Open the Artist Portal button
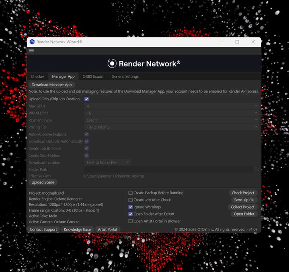This screenshot has width=289, height=272. 108,229
